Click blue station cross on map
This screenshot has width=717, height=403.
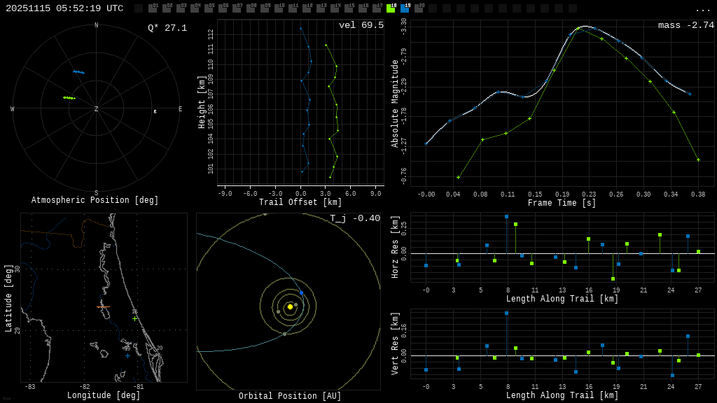click(127, 355)
